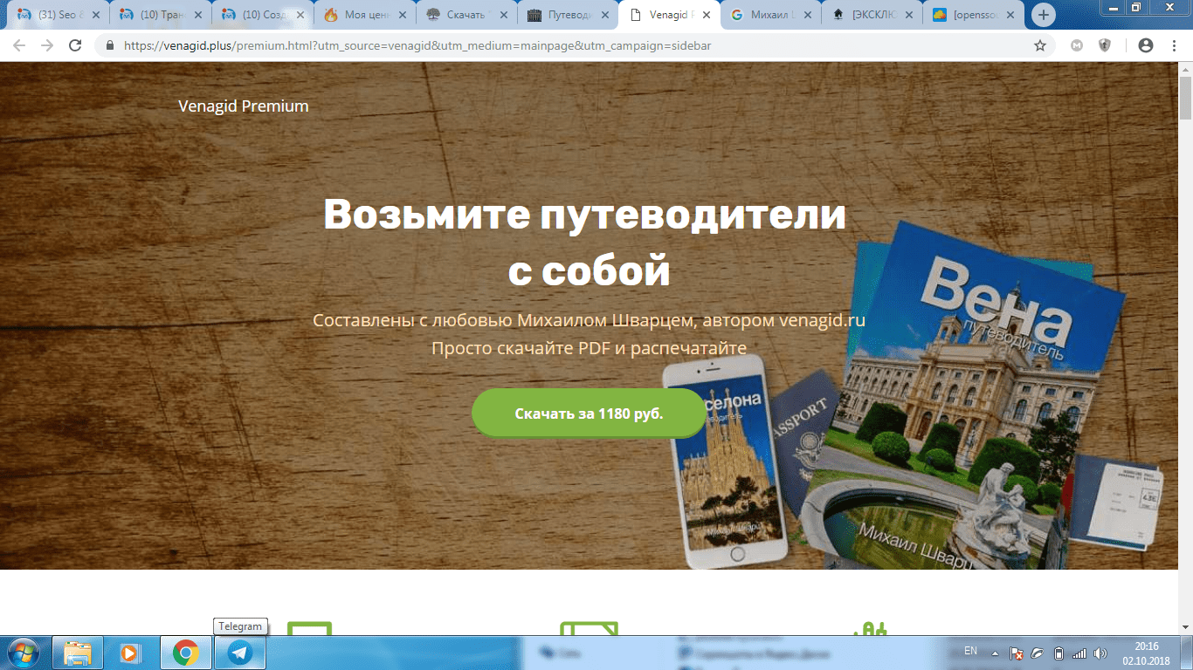Click the shield extension icon in toolbar
This screenshot has width=1193, height=670.
tap(1105, 45)
